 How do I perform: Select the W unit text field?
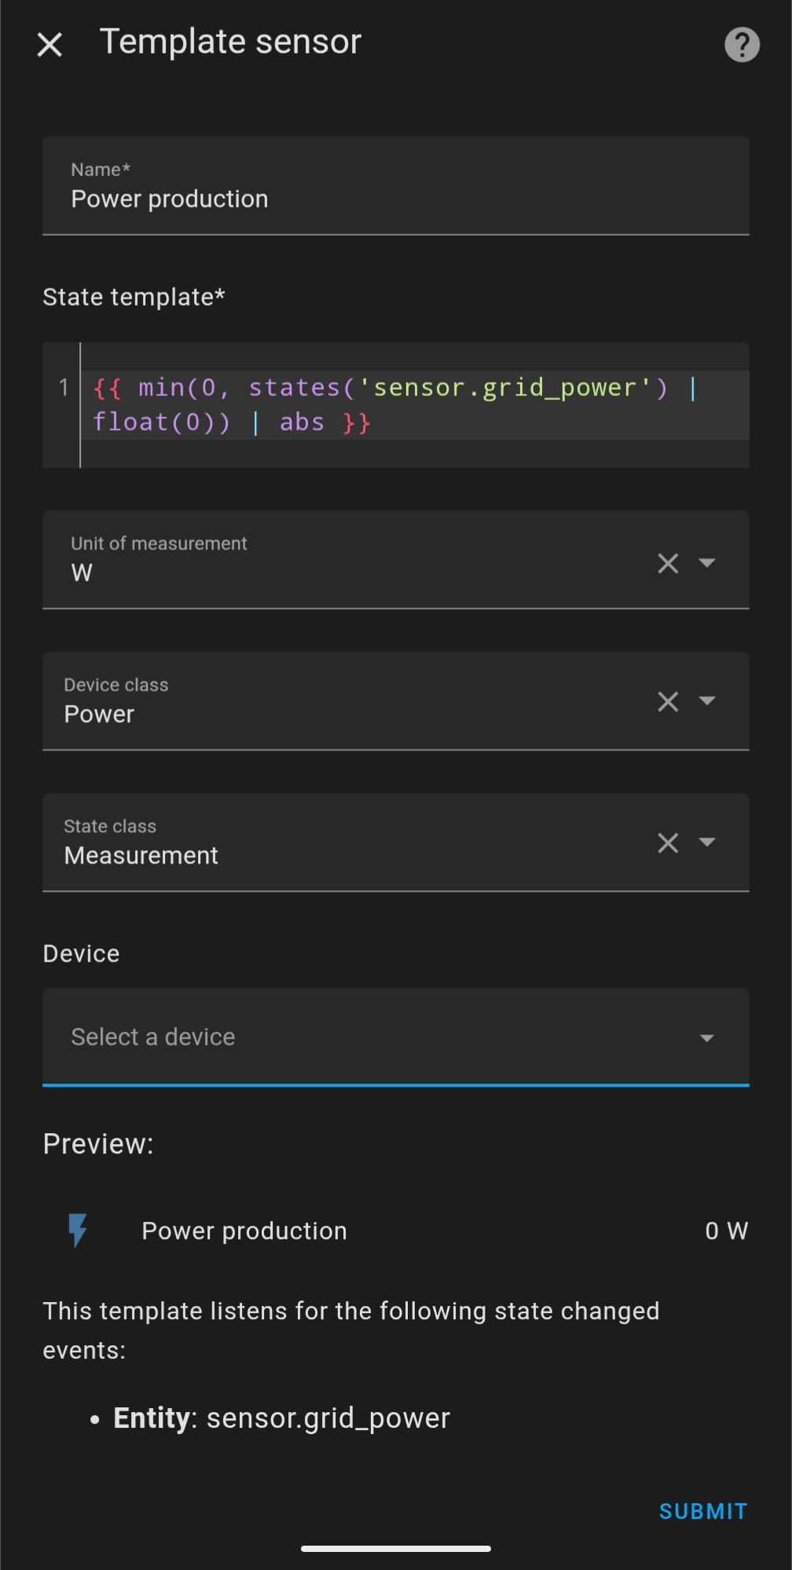tap(236, 573)
